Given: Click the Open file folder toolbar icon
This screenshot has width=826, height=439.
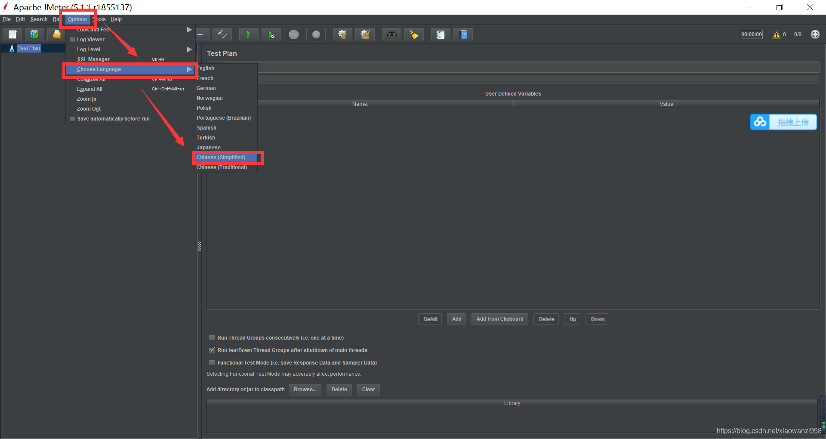Looking at the screenshot, I should [x=56, y=34].
